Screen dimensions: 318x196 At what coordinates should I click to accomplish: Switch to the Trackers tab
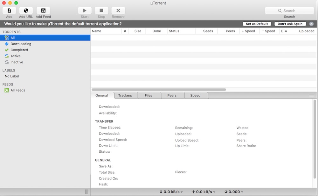tap(125, 96)
